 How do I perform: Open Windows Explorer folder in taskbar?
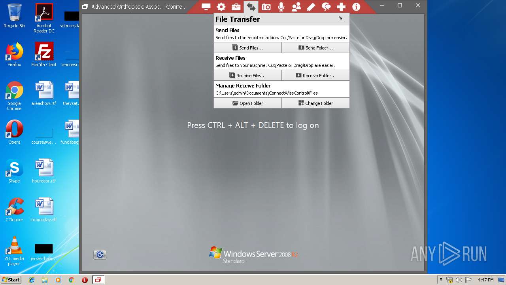tap(45, 280)
